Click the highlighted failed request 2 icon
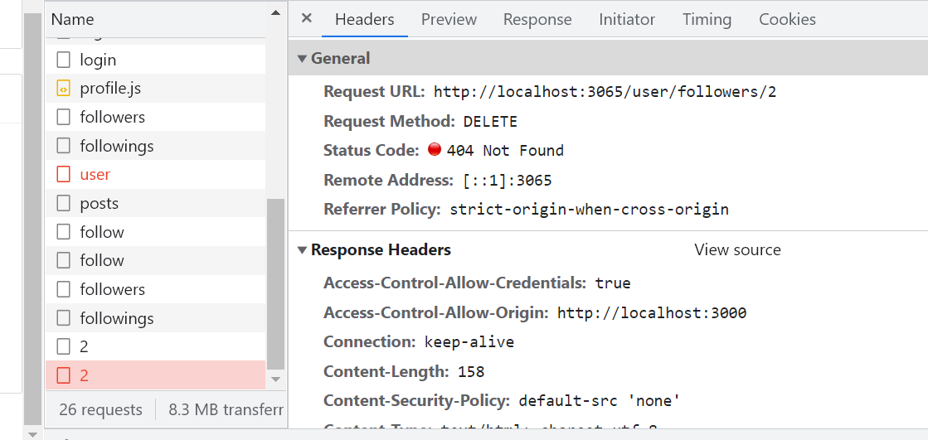928x440 pixels. pyautogui.click(x=63, y=376)
